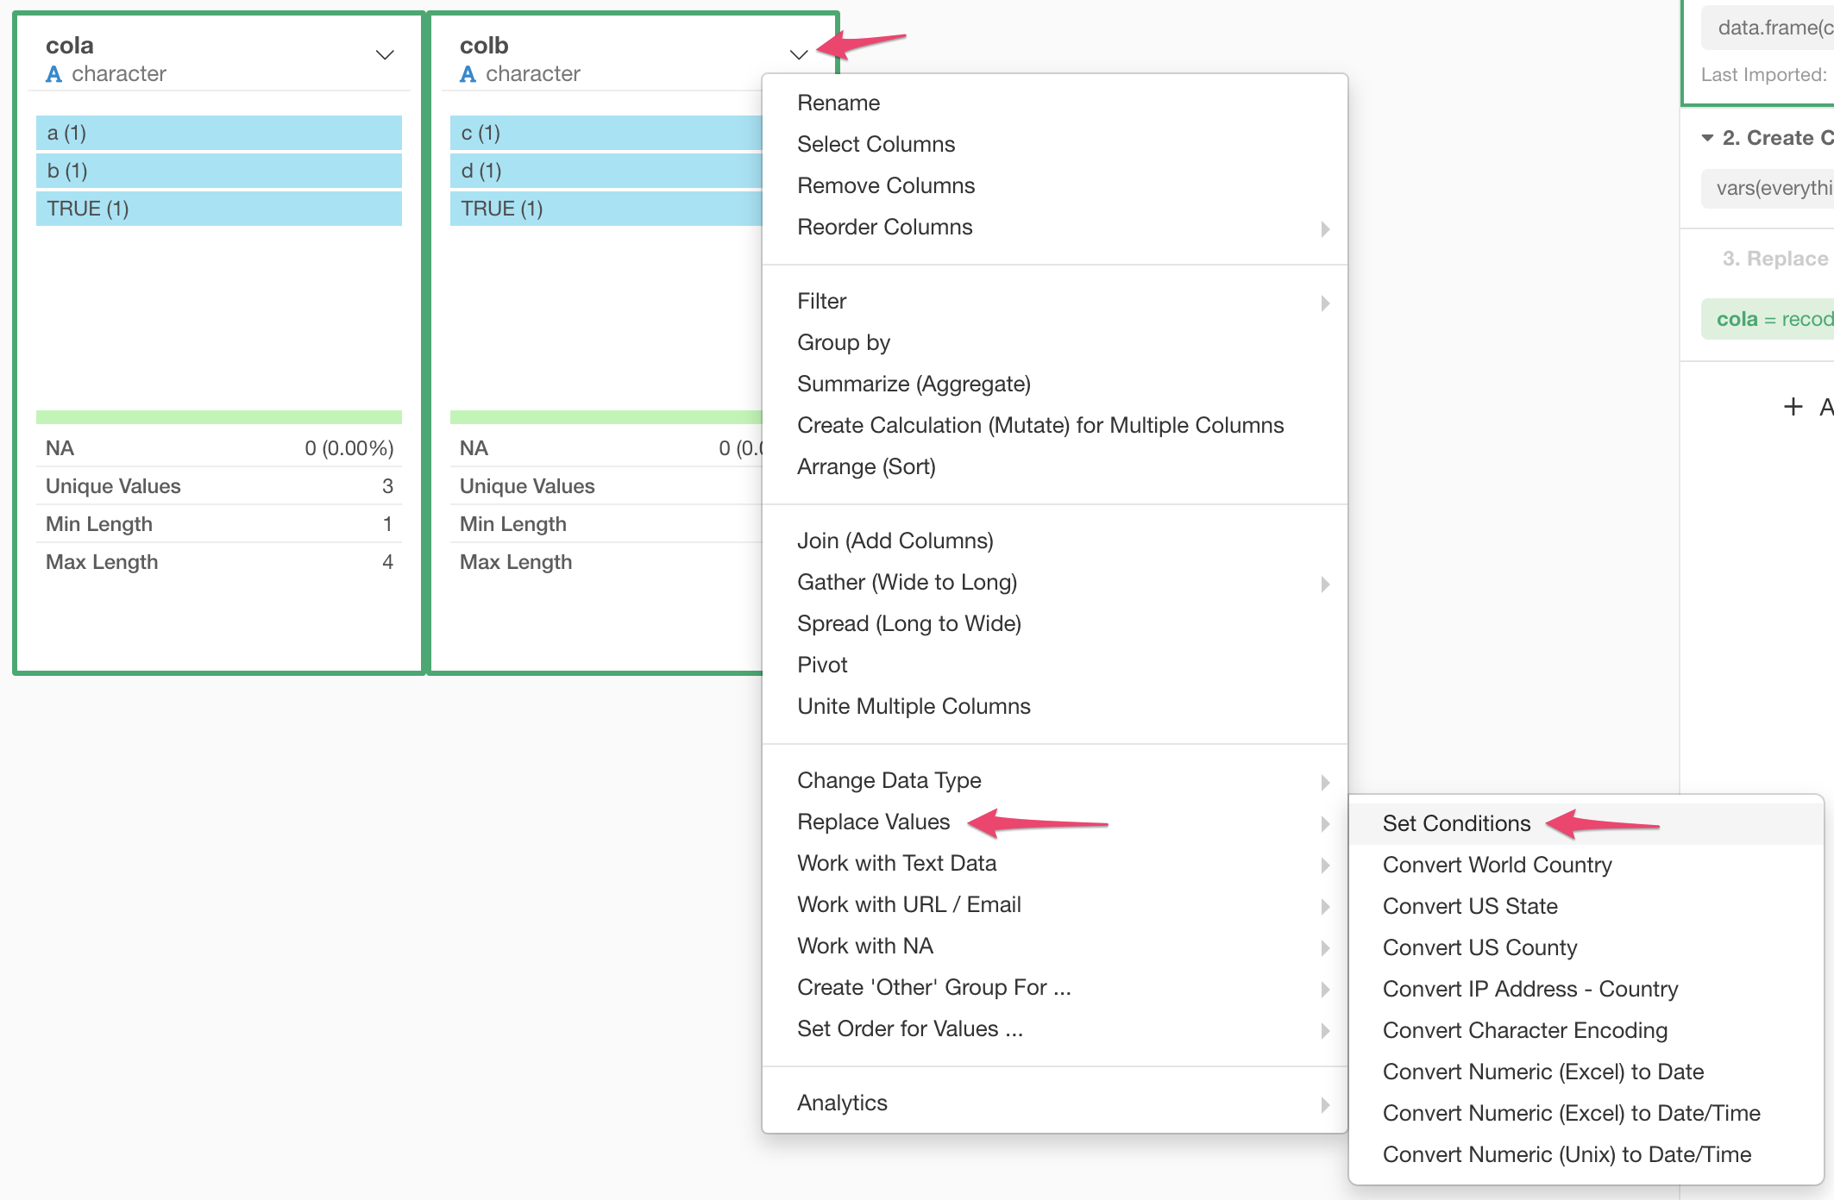Click the blue A character type icon on cola
Image resolution: width=1834 pixels, height=1200 pixels.
pos(53,74)
